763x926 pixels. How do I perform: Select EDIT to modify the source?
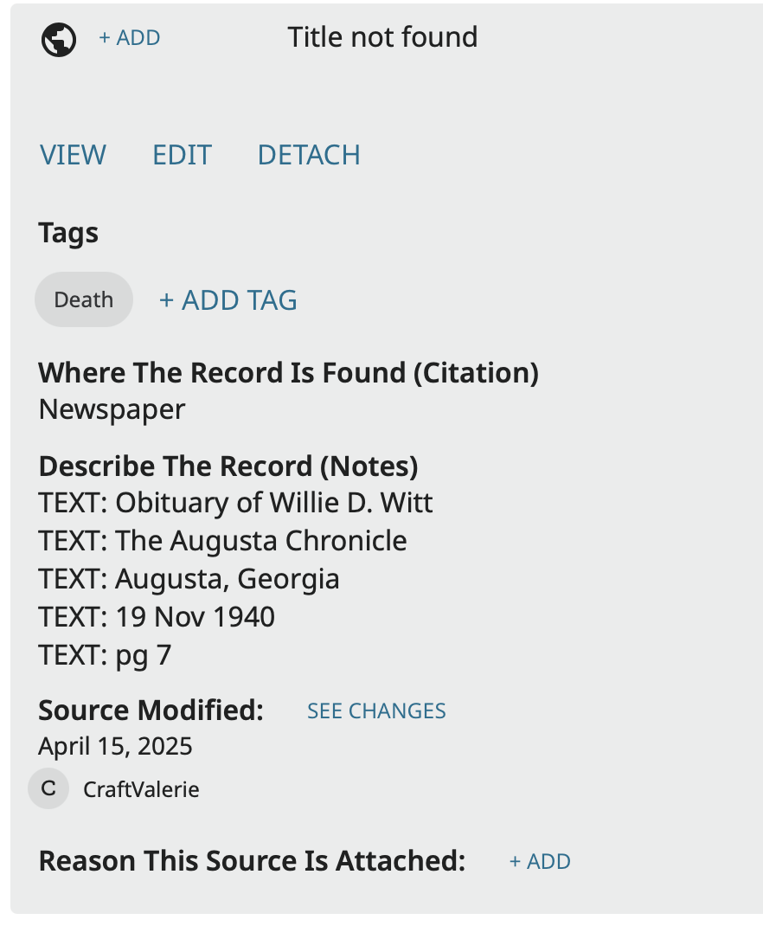182,155
